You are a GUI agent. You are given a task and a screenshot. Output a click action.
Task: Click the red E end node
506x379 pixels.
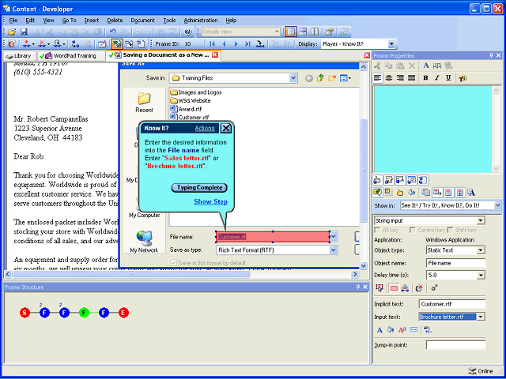[123, 313]
